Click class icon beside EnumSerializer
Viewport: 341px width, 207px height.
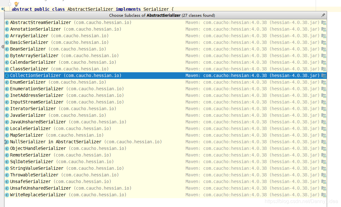point(7,82)
